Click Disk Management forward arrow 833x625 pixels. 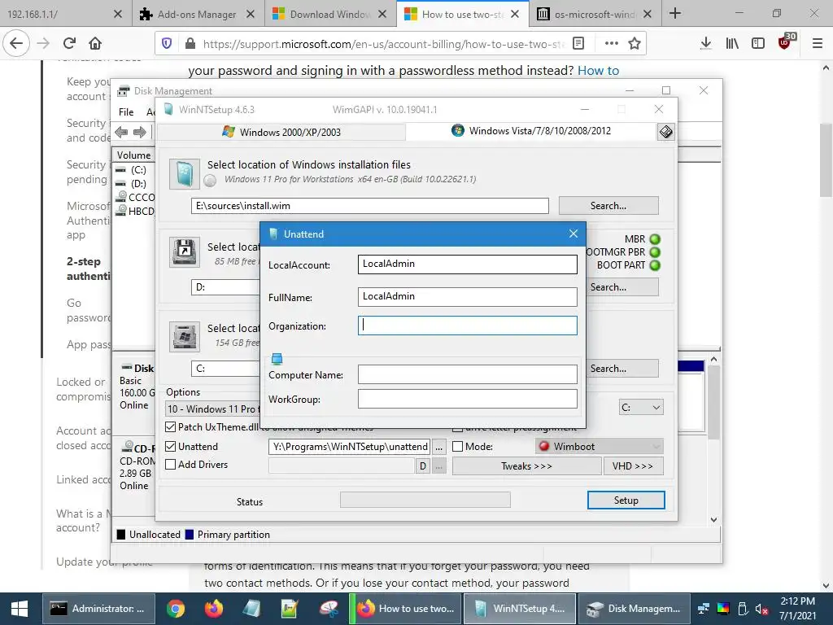(x=139, y=132)
